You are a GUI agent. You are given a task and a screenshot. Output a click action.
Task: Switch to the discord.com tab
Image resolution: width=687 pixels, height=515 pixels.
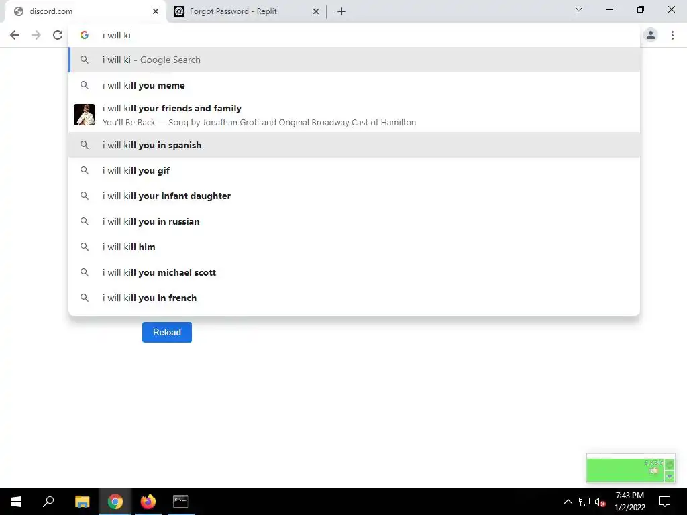[x=86, y=11]
